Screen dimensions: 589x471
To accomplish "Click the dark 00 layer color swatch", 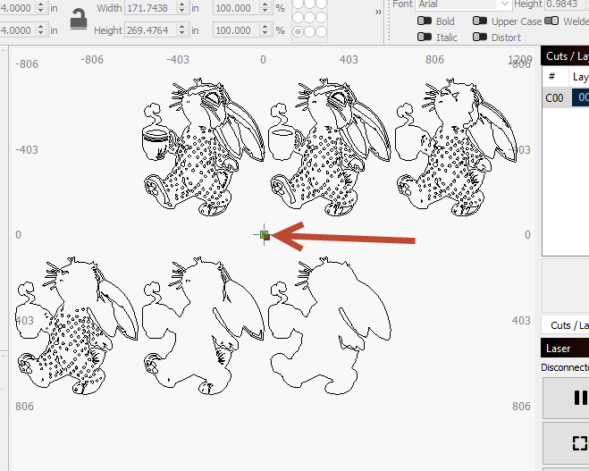I will tap(580, 98).
